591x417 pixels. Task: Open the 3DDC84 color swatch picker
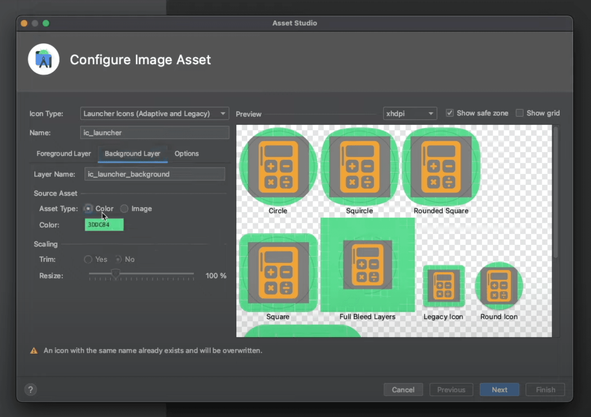pos(104,225)
